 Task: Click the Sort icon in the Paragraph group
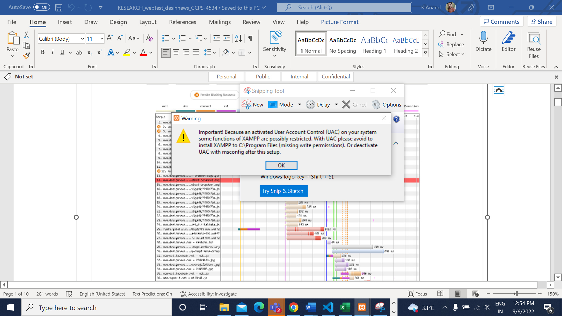pyautogui.click(x=238, y=38)
